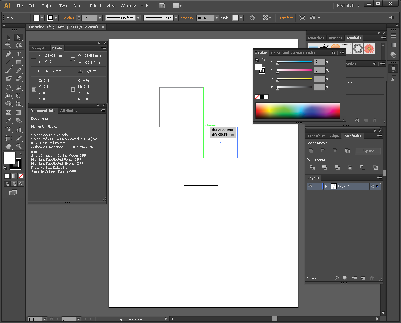Expand Layer 1 disclosure triangle
This screenshot has width=401, height=323.
point(326,186)
